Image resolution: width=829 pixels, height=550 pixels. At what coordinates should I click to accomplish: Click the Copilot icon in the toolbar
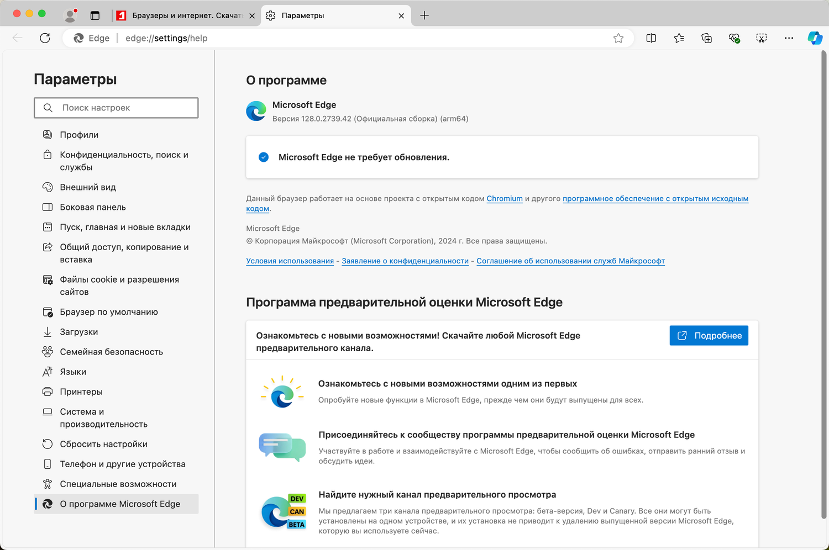815,38
